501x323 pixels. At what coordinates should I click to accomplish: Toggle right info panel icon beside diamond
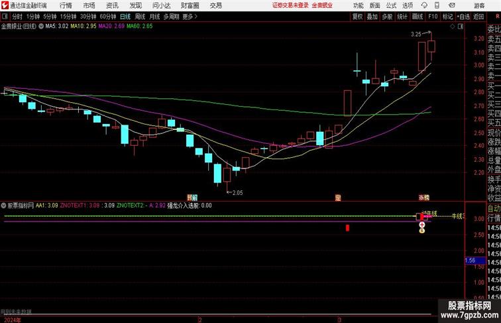(x=461, y=27)
